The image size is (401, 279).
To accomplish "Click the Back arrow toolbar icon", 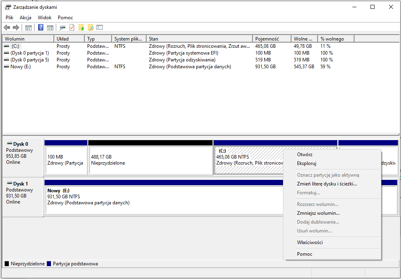I will point(7,28).
